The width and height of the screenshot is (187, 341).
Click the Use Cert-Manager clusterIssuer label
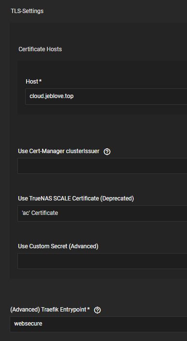59,151
